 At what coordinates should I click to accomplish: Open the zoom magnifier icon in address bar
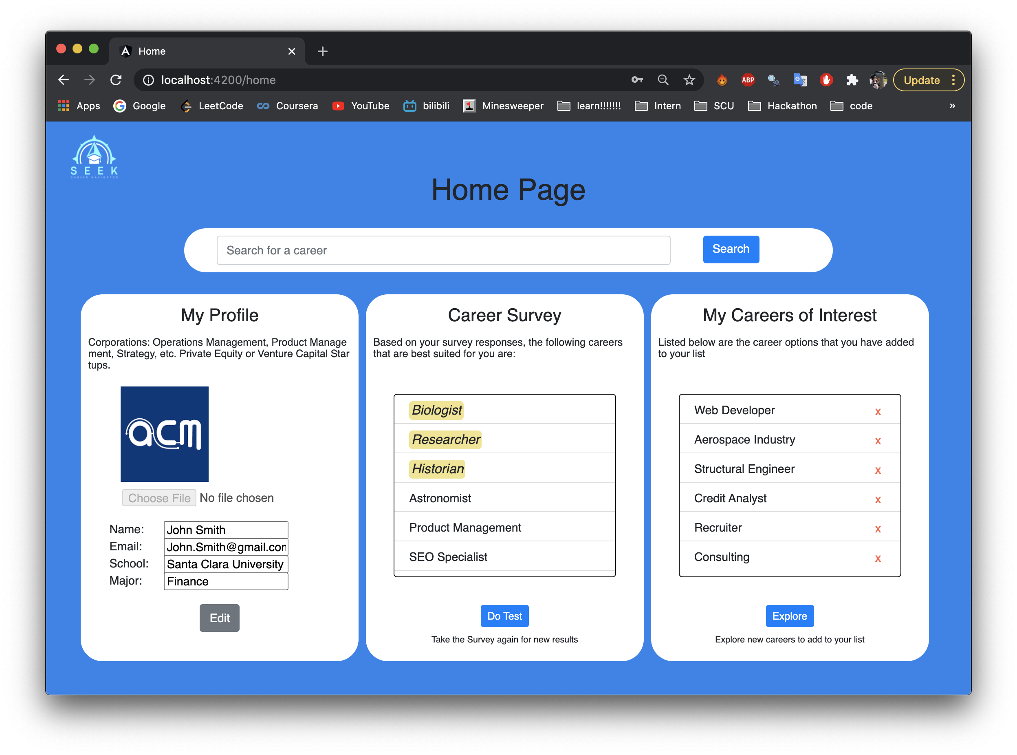(663, 80)
